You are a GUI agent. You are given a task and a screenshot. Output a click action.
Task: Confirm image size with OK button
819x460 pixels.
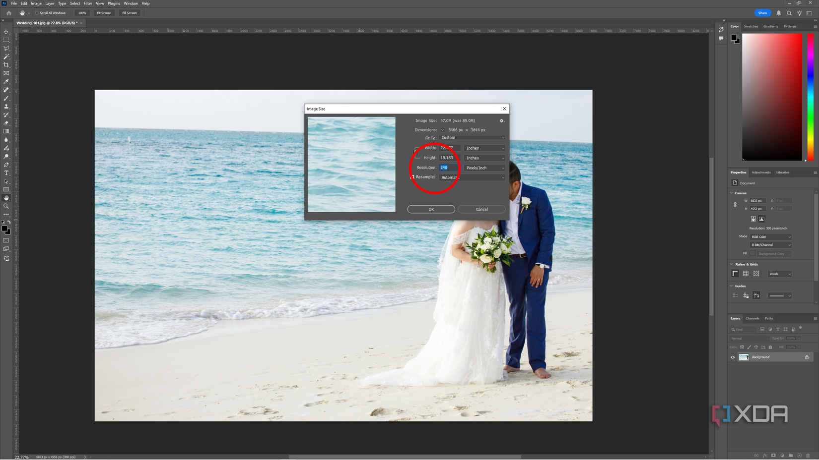click(431, 209)
